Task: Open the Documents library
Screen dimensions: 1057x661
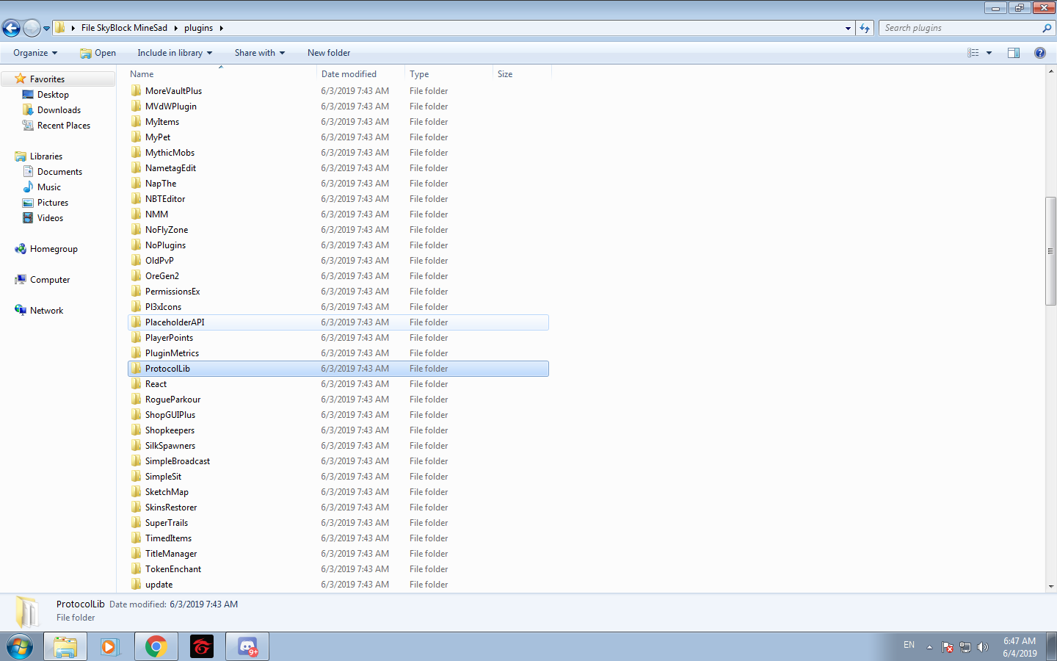Action: (59, 172)
